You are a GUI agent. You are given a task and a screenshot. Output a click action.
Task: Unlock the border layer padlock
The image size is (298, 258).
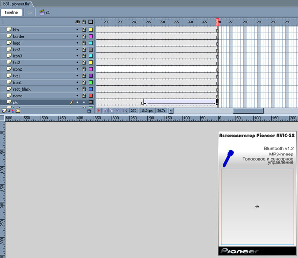tap(84, 36)
